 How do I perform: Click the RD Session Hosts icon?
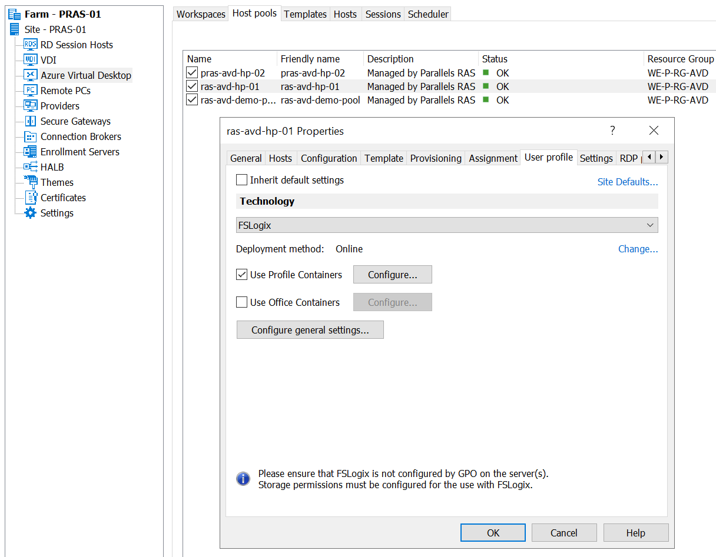pyautogui.click(x=31, y=45)
